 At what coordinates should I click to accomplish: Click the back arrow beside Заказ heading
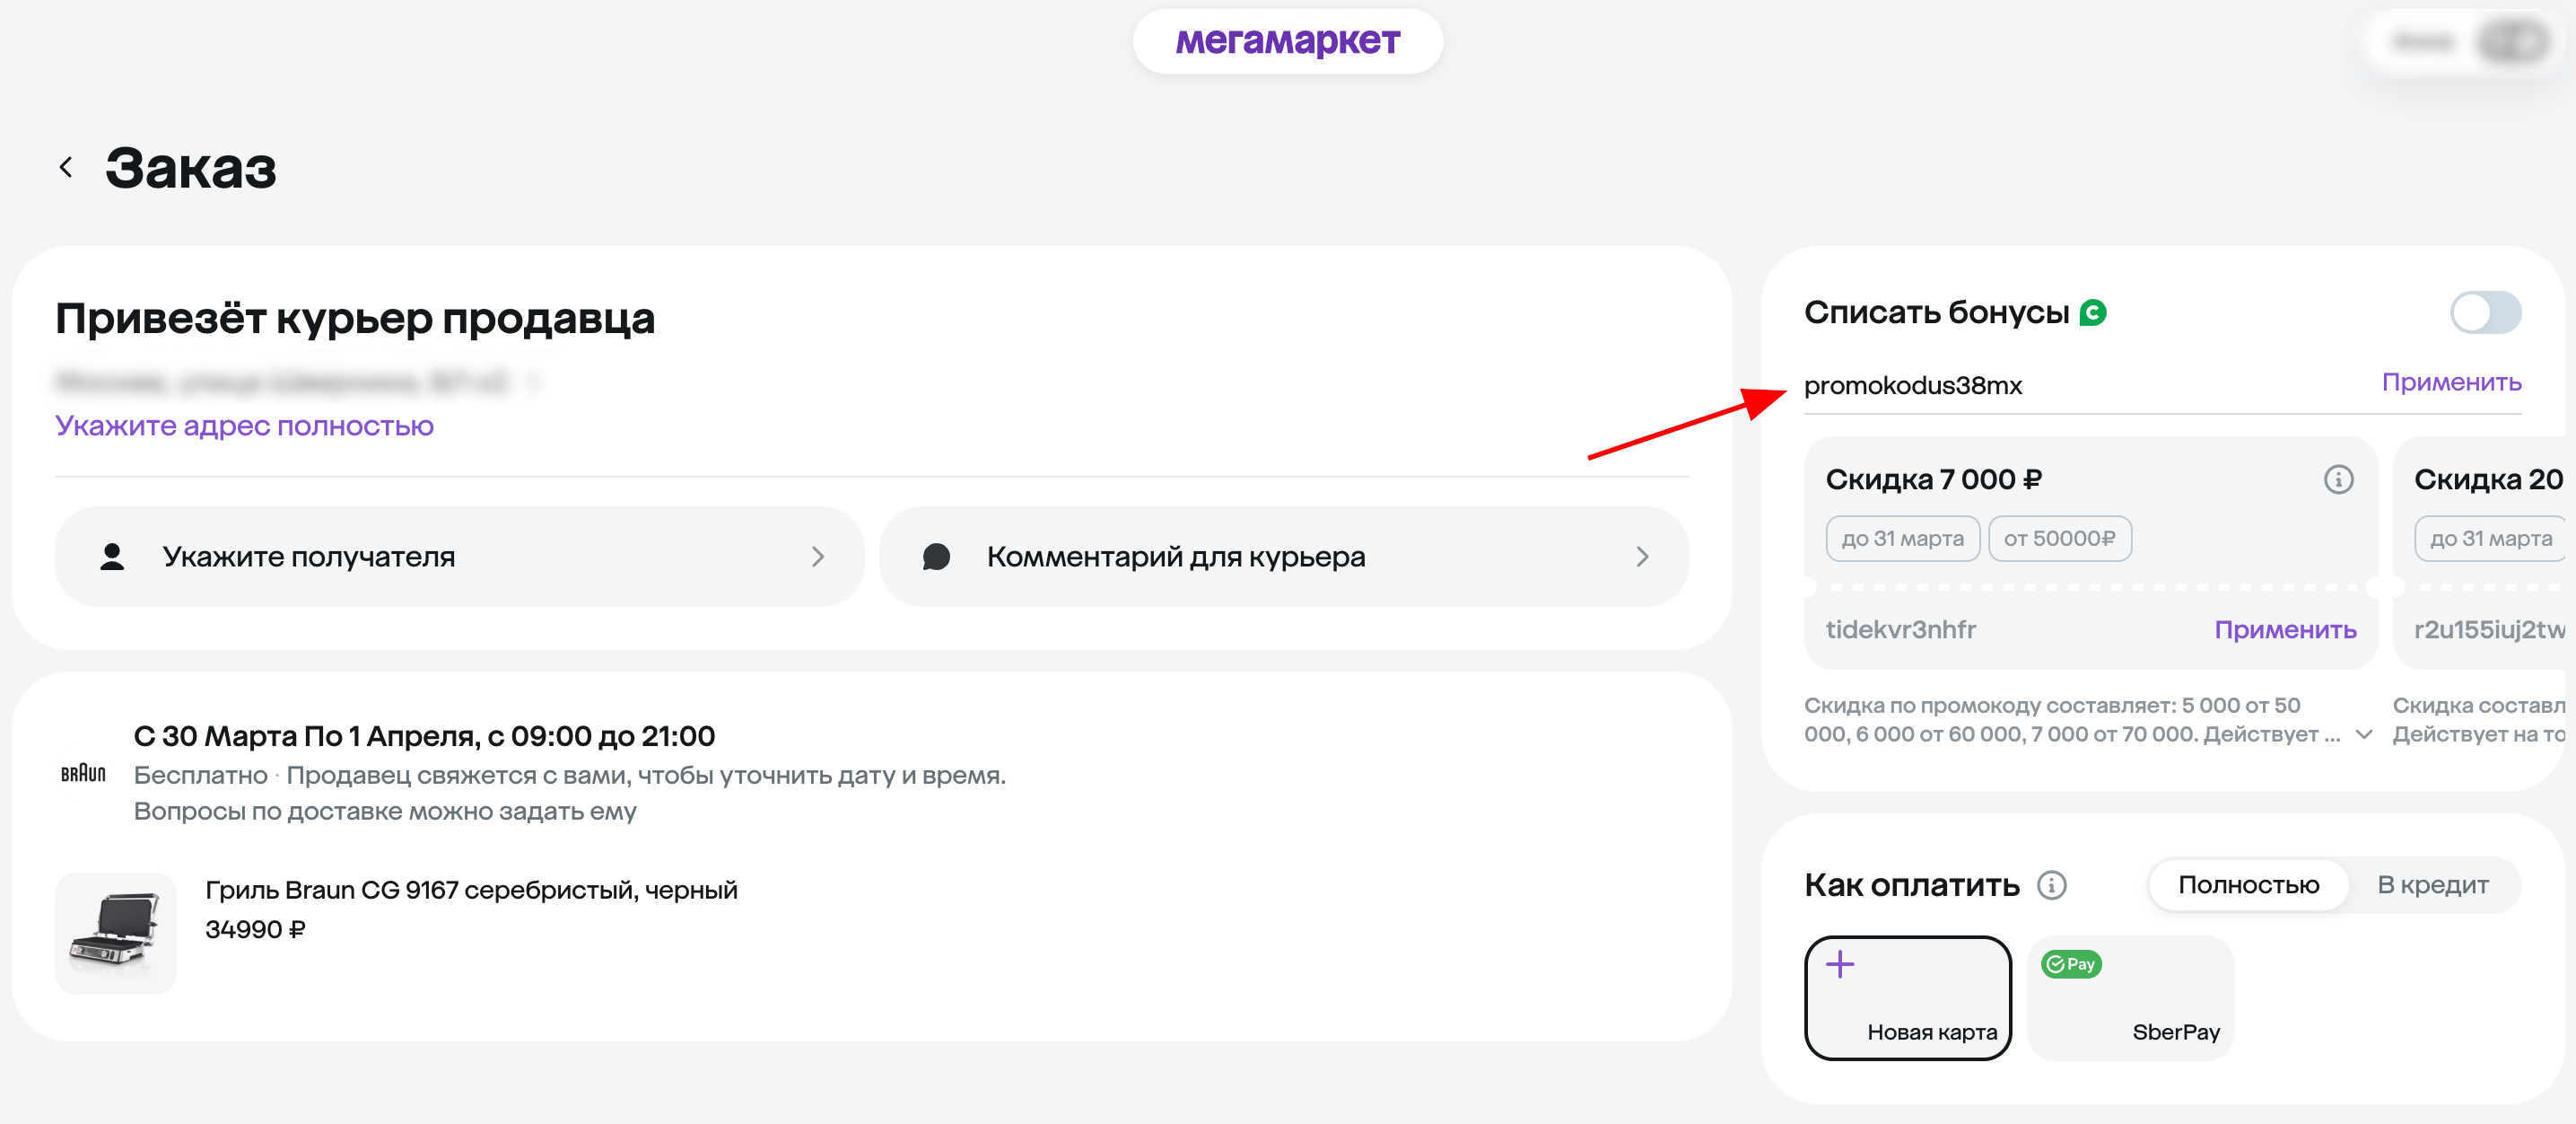tap(66, 167)
